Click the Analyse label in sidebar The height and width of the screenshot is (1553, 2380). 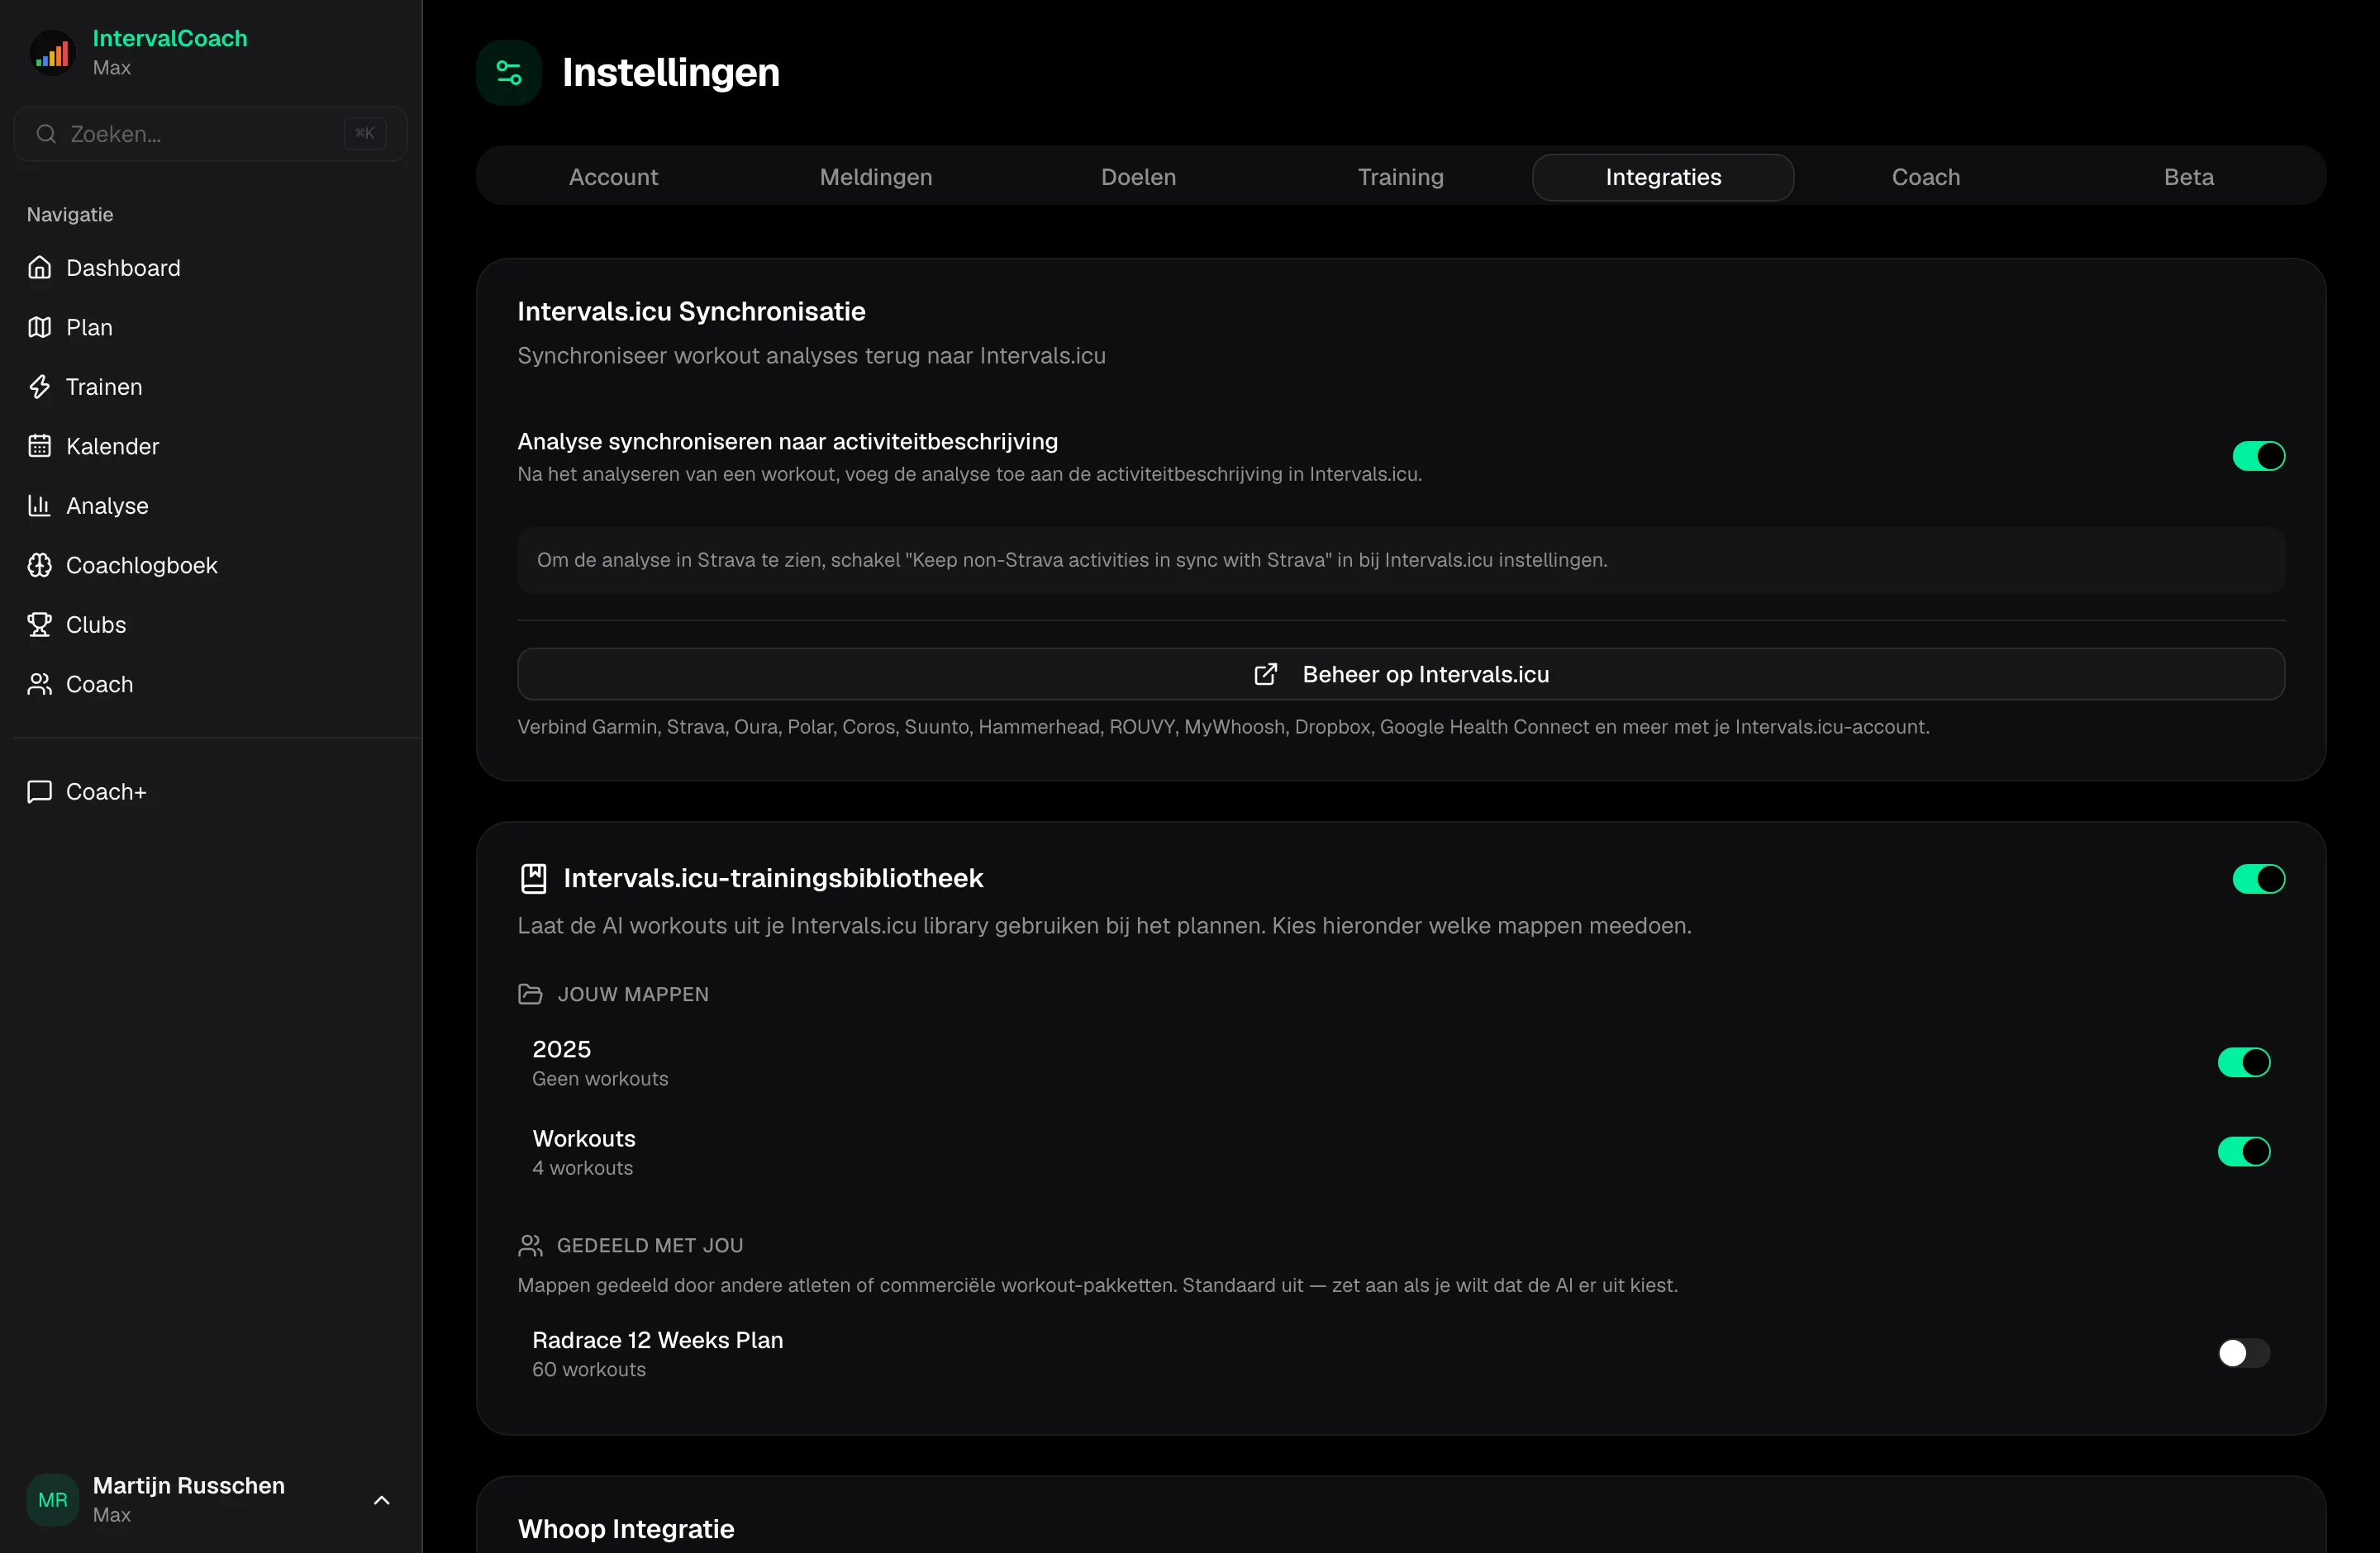[x=107, y=506]
